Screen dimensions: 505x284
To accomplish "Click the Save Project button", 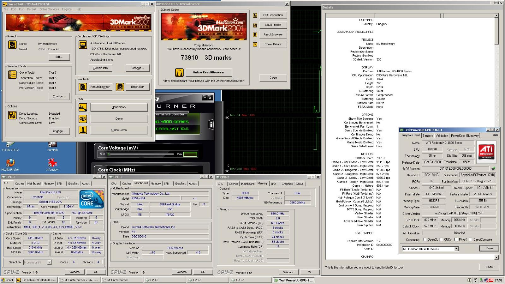I will (273, 25).
